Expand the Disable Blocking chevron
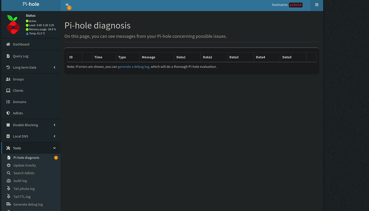This screenshot has width=369, height=211. pyautogui.click(x=54, y=125)
